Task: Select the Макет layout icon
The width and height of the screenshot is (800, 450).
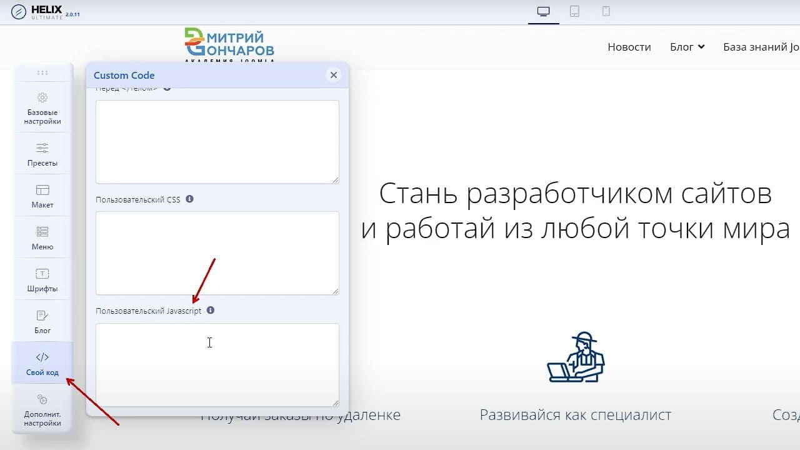Action: pos(42,190)
